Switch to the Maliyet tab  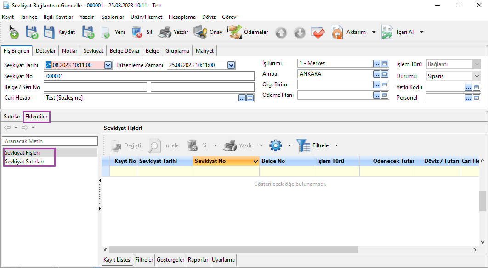204,51
